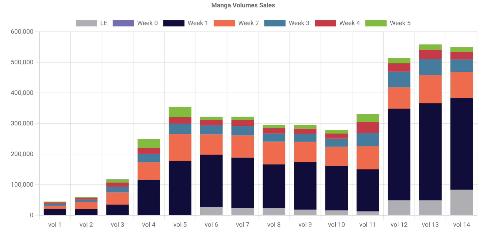Click the vol 11 Week 5 green segment
Viewport: 486px width, 230px height.
[x=368, y=118]
